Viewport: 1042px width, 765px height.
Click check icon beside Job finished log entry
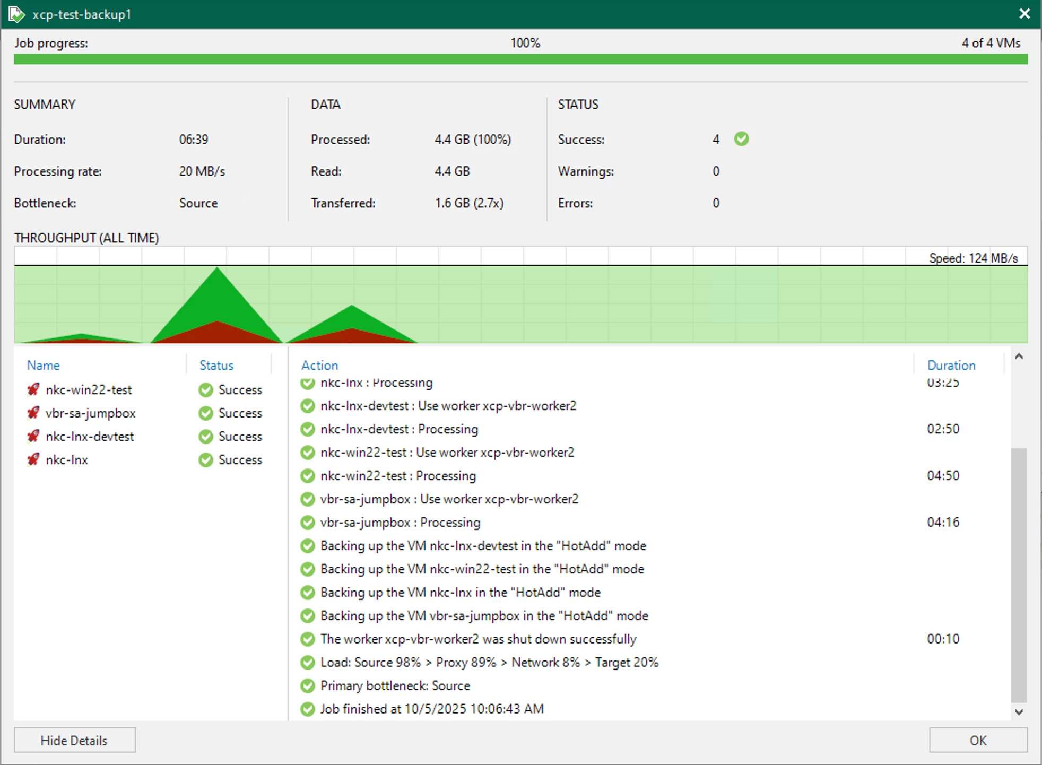pyautogui.click(x=308, y=709)
